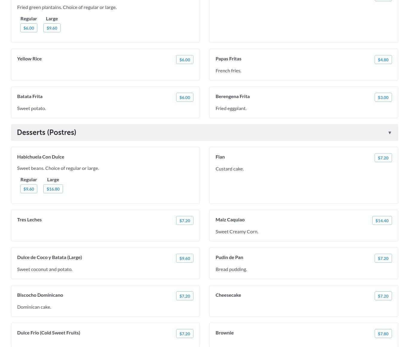Select Regular $6.00 fried green plantains price

click(29, 28)
